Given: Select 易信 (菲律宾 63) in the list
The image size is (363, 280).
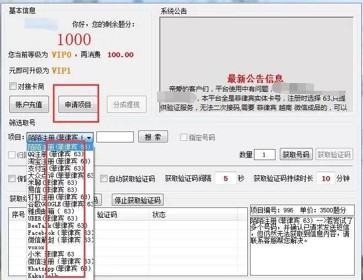Looking at the screenshot, I should pyautogui.click(x=60, y=190).
